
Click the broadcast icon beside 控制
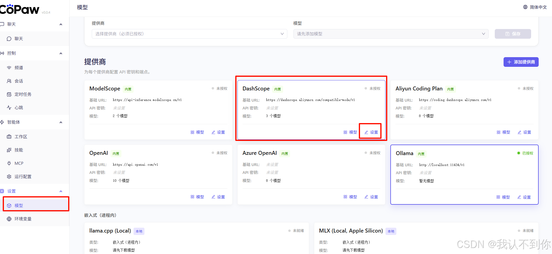[2, 53]
